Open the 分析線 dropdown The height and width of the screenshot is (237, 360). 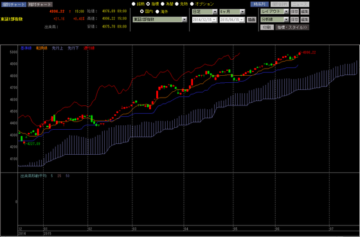274,20
